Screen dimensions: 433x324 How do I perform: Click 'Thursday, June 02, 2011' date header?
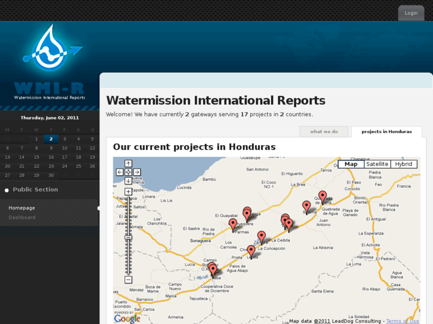49,118
